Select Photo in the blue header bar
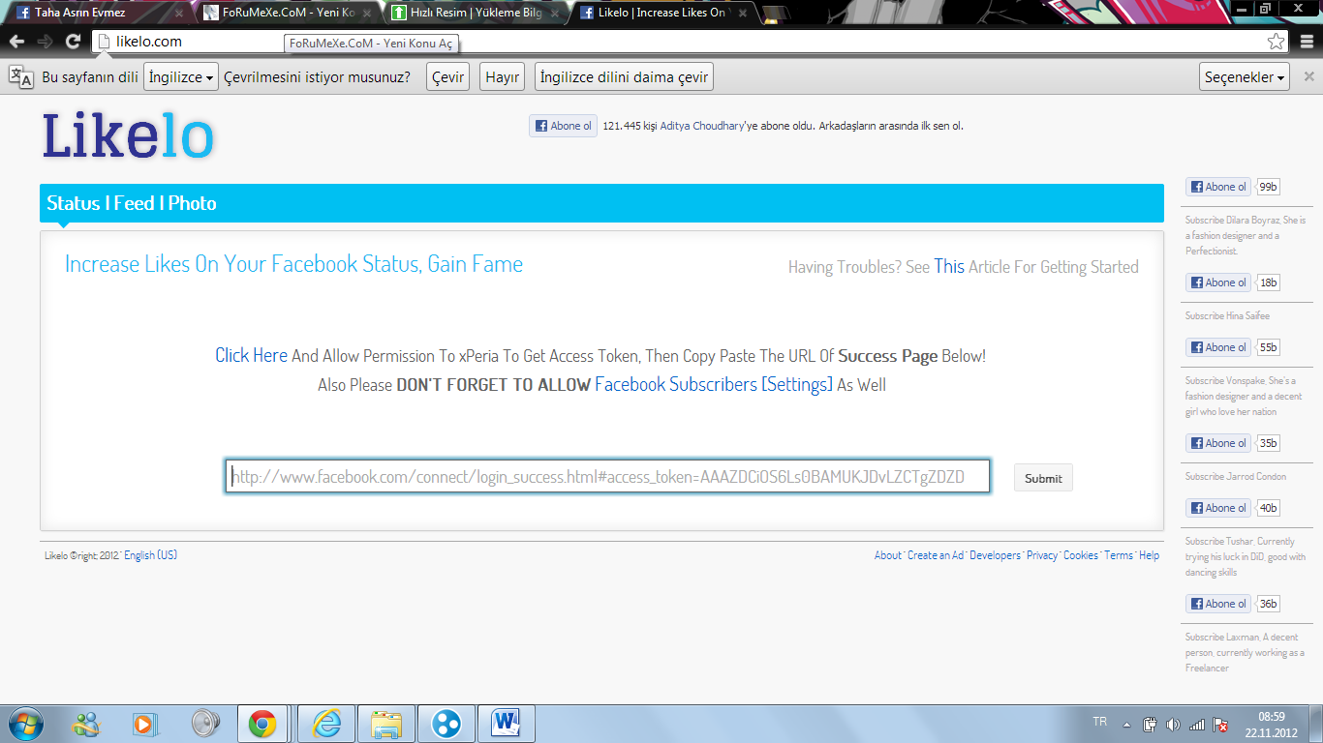 point(192,203)
